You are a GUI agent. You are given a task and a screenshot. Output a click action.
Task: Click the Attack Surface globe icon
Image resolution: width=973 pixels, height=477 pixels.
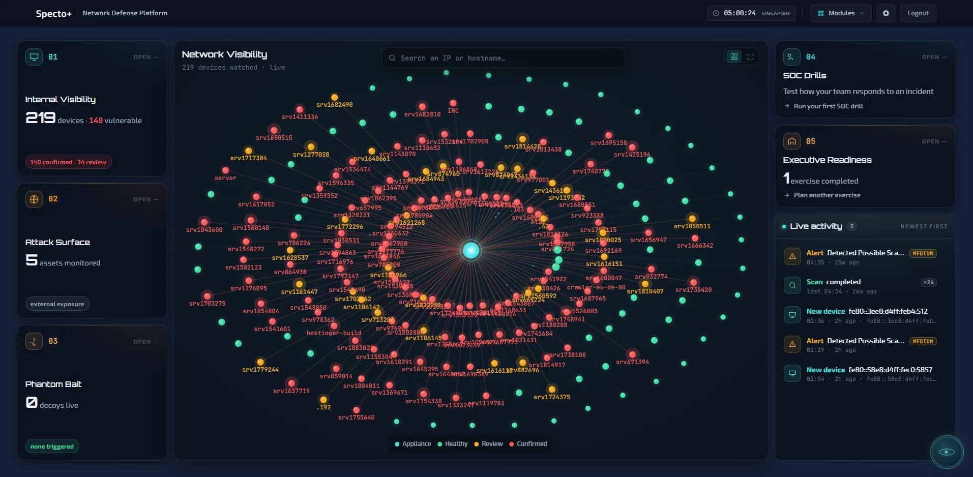pos(34,199)
